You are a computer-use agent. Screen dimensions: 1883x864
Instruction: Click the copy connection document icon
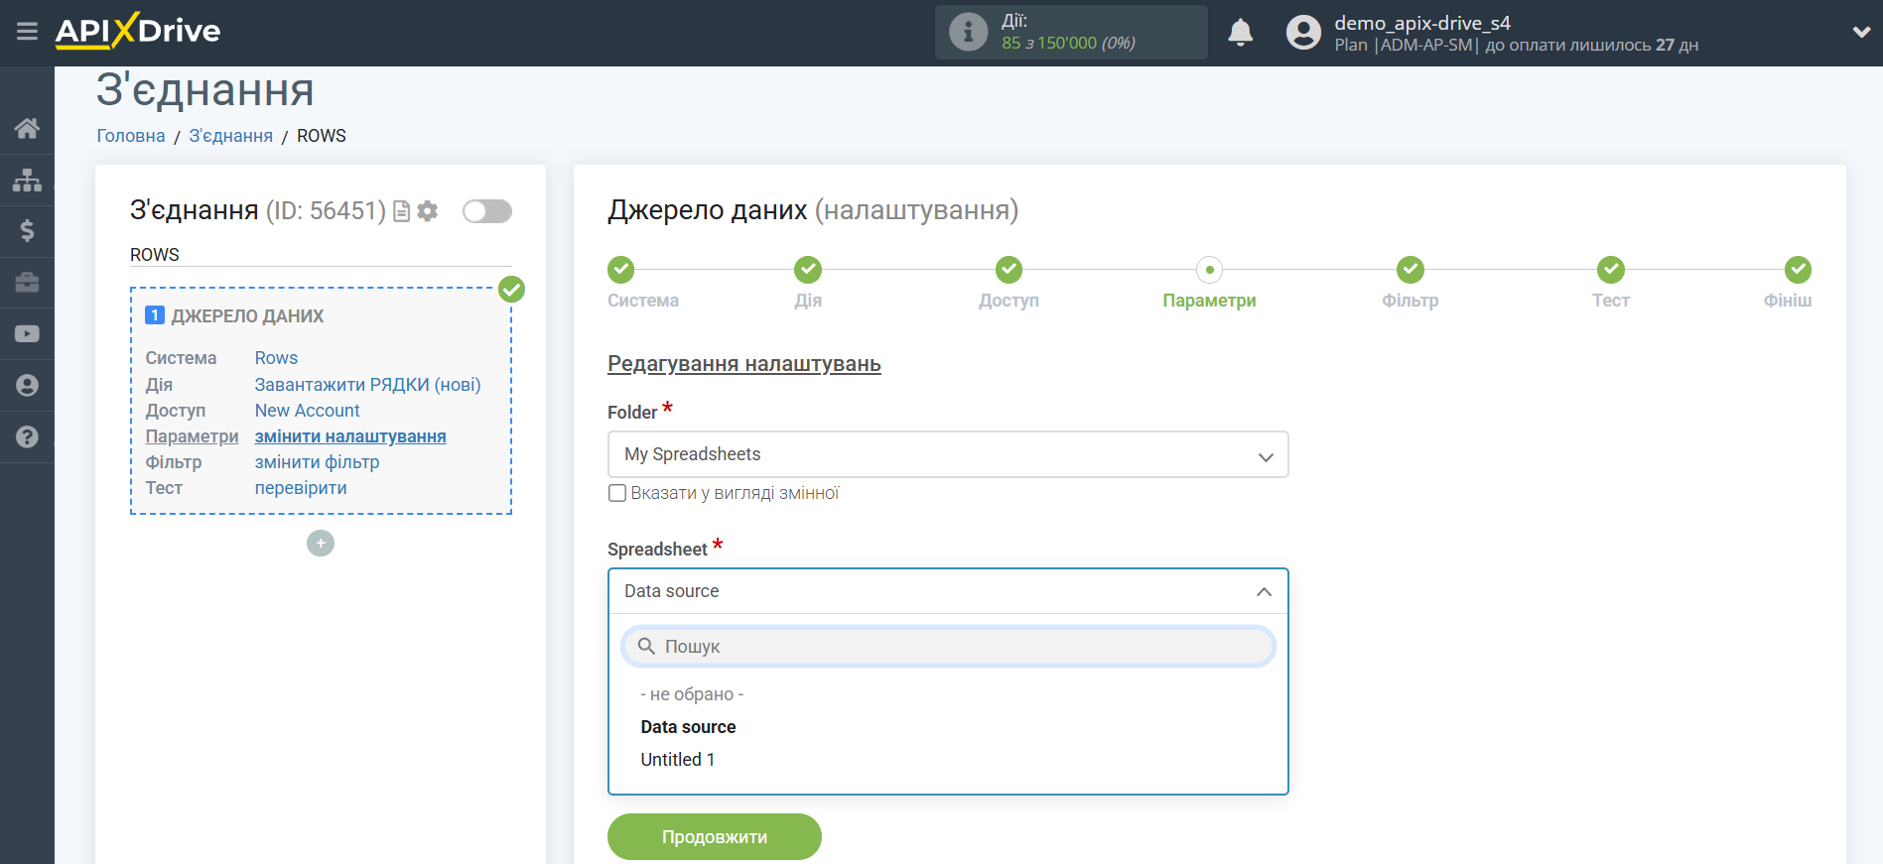pyautogui.click(x=401, y=211)
